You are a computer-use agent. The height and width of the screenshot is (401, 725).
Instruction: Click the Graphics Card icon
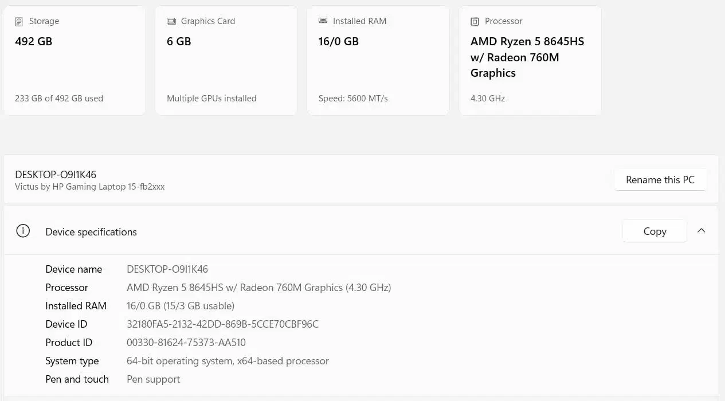(x=171, y=22)
